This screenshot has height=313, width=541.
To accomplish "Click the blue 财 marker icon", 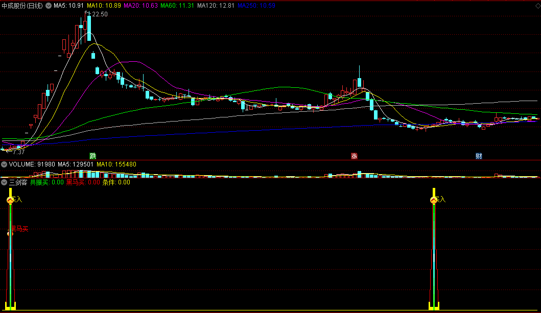I will 479,156.
